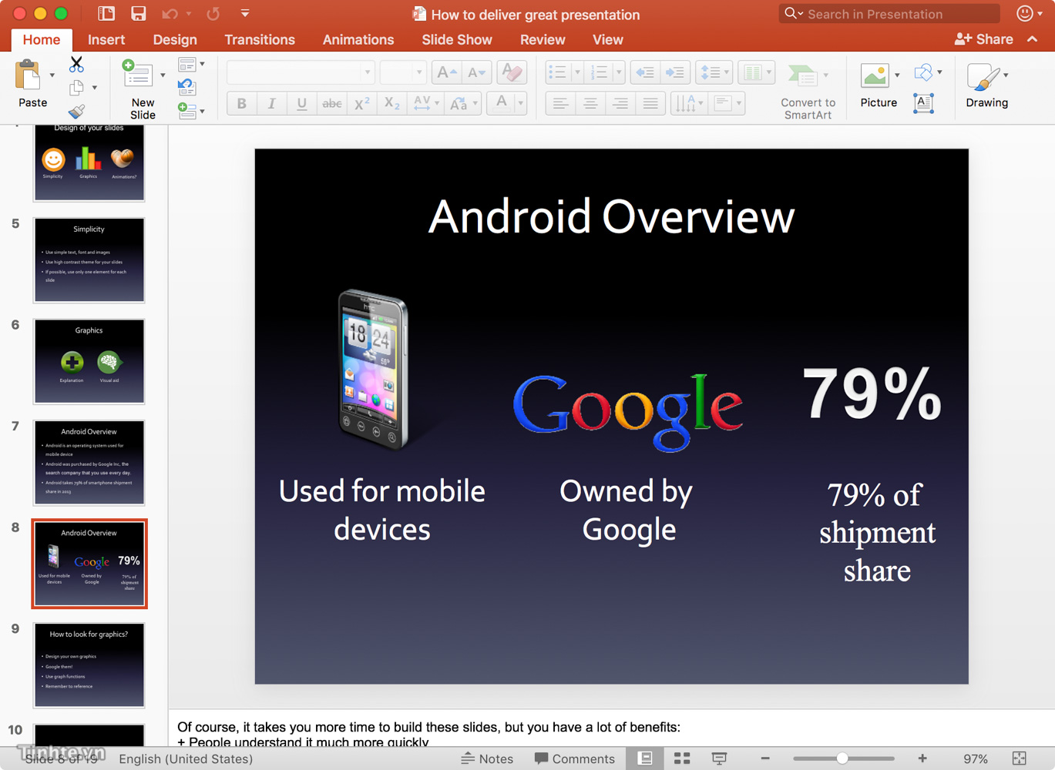
Task: Decrease font size with A-down icon
Action: point(476,73)
